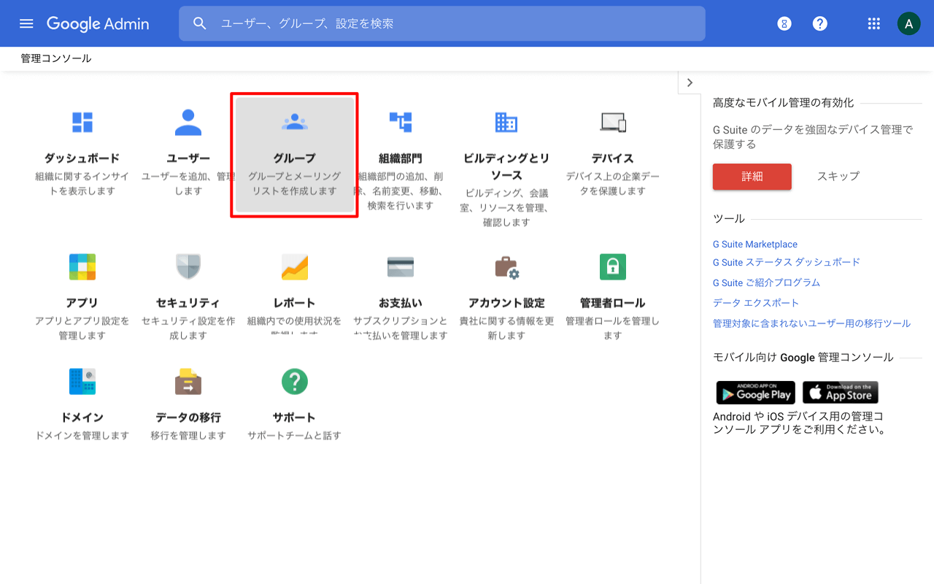934x584 pixels.
Task: Focus the user, group, settings search field
Action: [442, 23]
